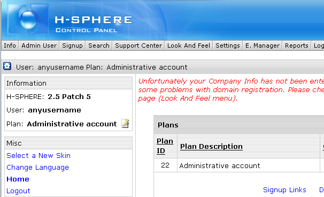Open the Info menu
324x197 pixels.
click(x=10, y=46)
